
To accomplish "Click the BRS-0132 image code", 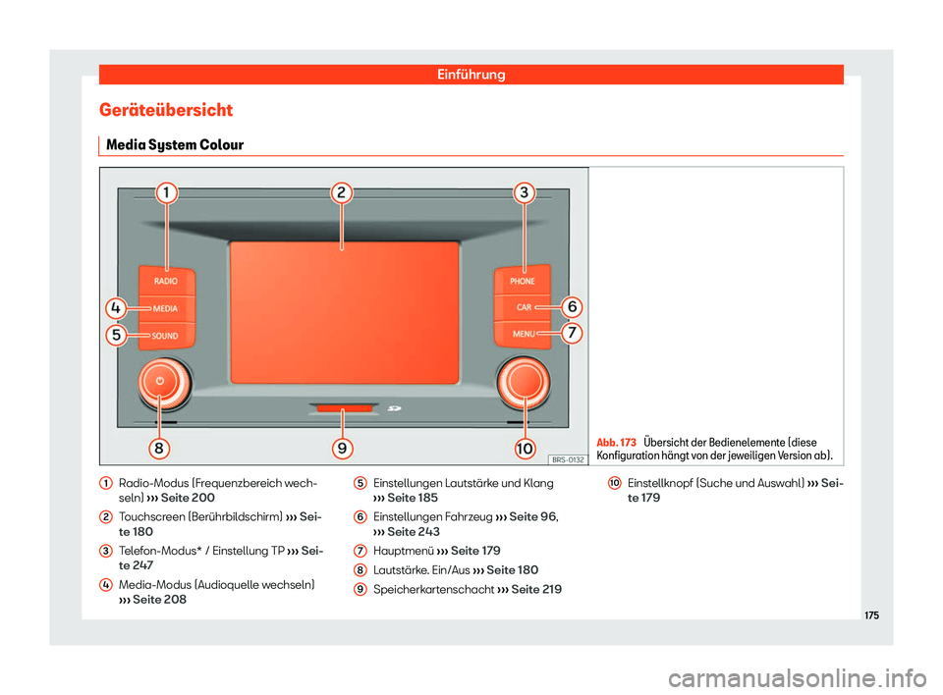I will click(568, 459).
